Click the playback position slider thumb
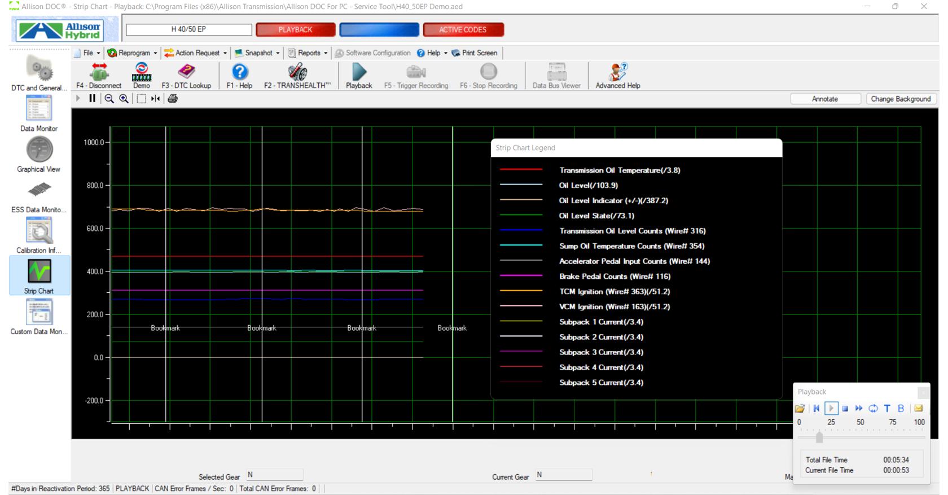This screenshot has height=495, width=948. [819, 437]
